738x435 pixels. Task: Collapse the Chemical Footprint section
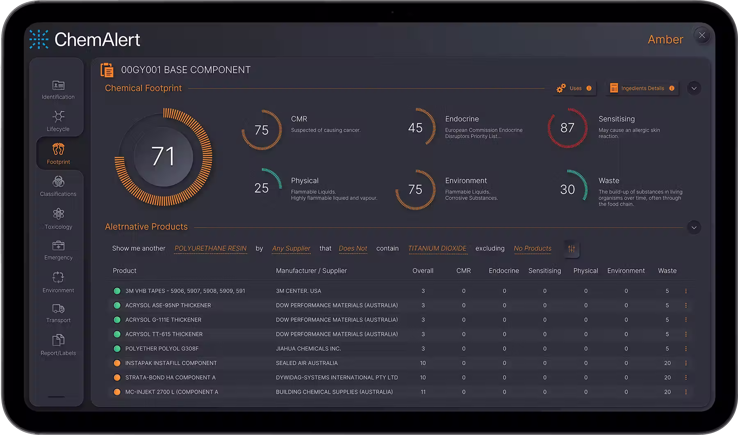694,88
